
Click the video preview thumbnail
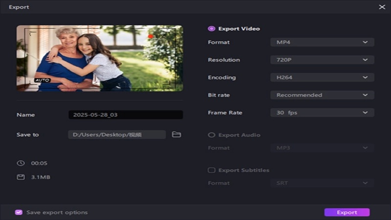click(x=100, y=58)
